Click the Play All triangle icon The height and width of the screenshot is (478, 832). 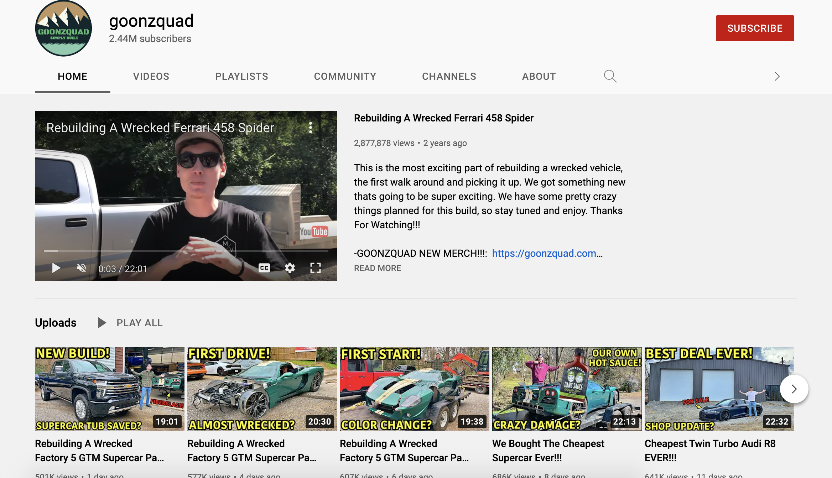pyautogui.click(x=102, y=323)
